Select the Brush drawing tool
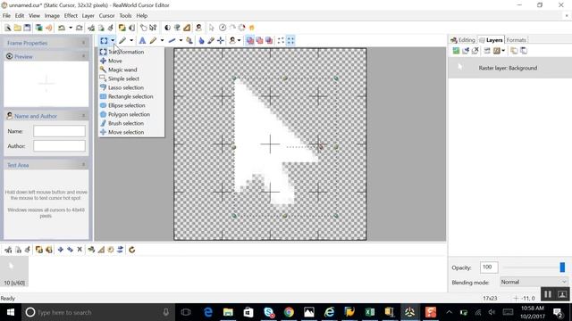This screenshot has height=321, width=572. [x=122, y=40]
